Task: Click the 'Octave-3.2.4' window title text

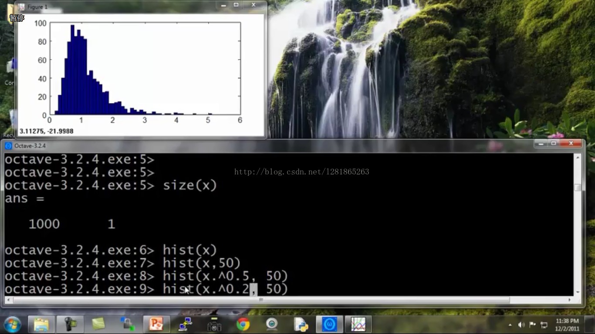Action: tap(30, 146)
